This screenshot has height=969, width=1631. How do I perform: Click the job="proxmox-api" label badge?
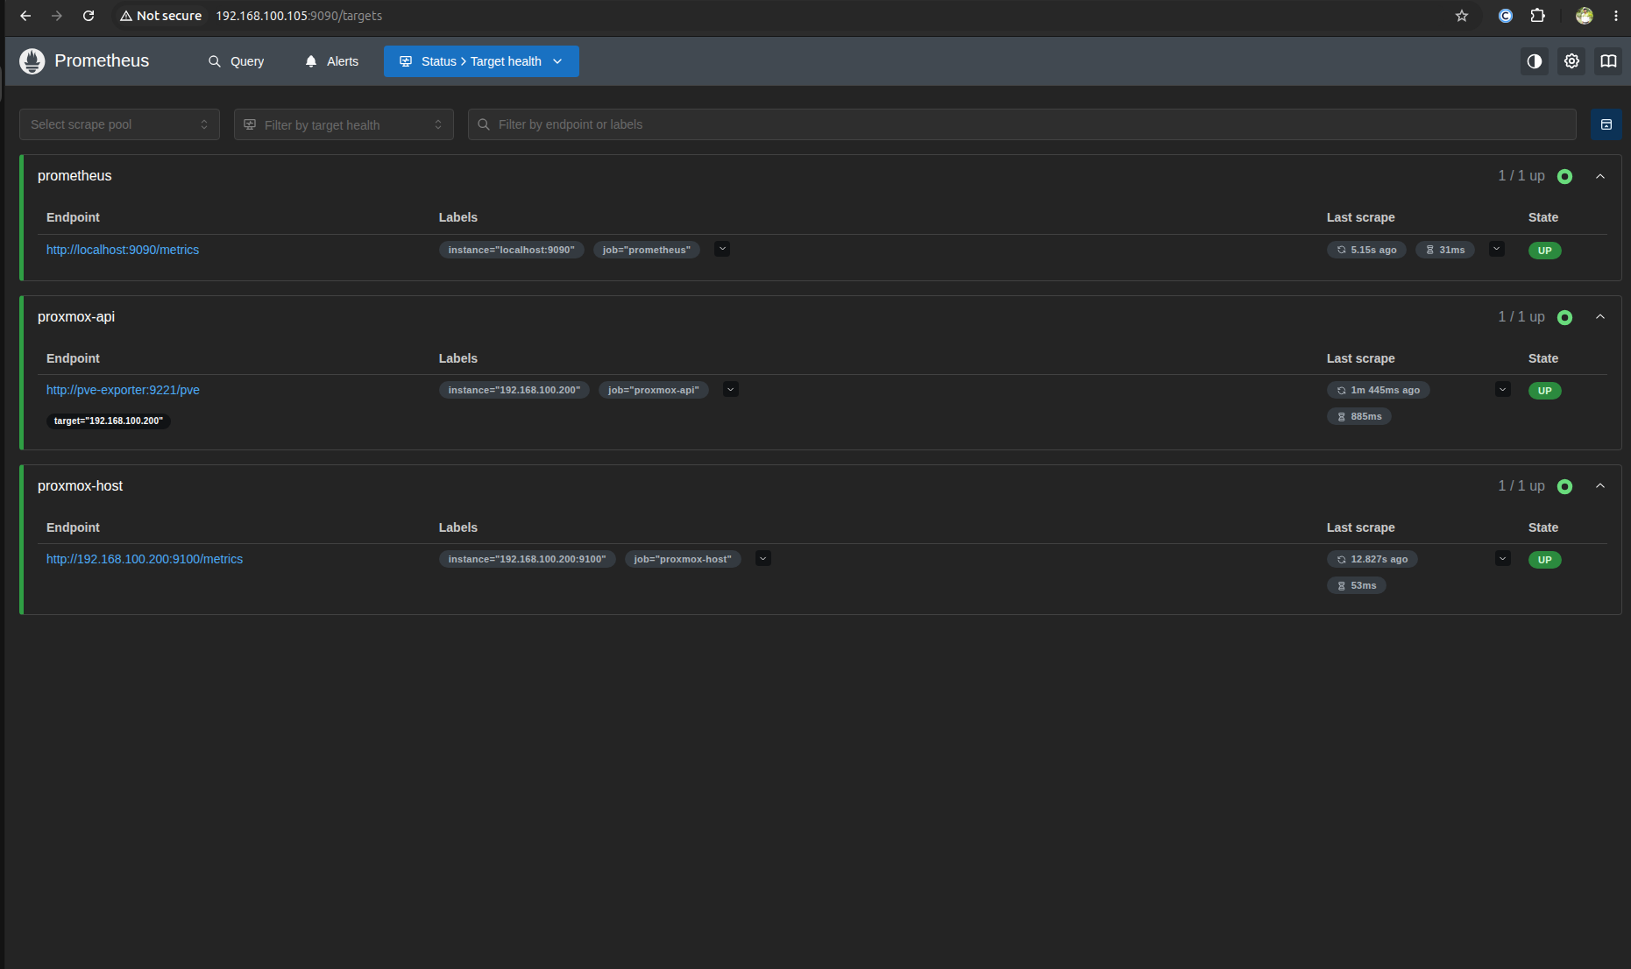[x=654, y=390]
